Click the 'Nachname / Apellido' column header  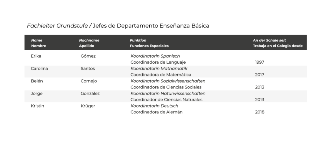coord(89,43)
